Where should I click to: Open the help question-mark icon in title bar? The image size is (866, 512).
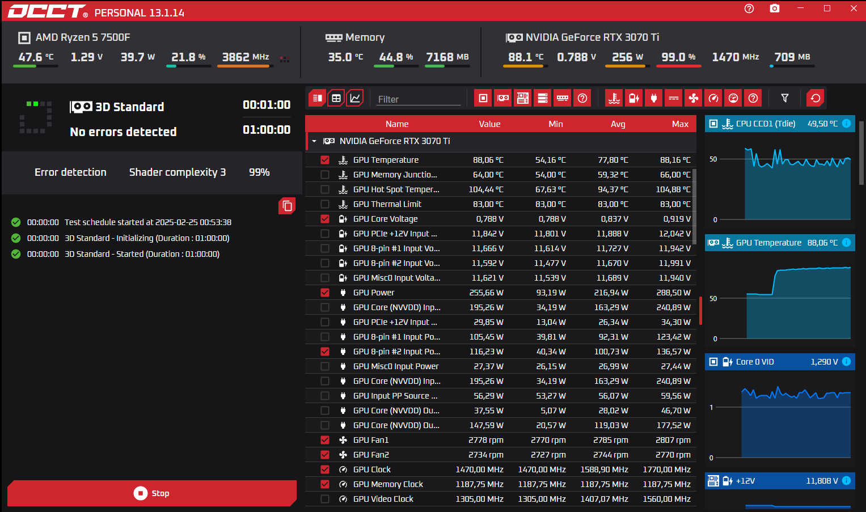[749, 9]
